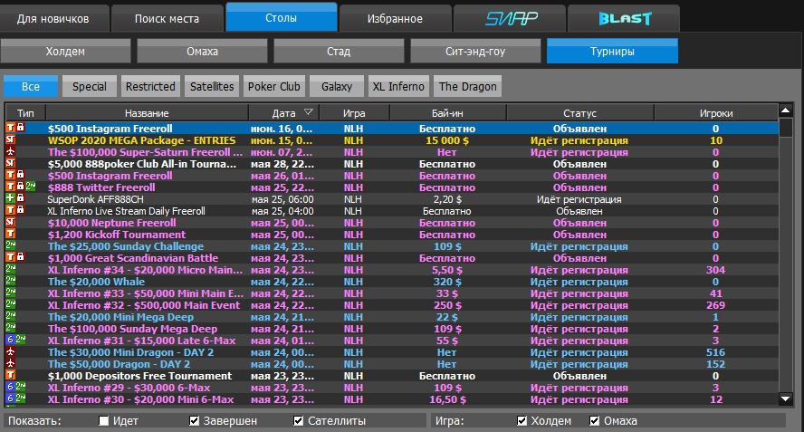This screenshot has width=804, height=432.
Task: Open the Стад game tab
Action: pyautogui.click(x=339, y=52)
